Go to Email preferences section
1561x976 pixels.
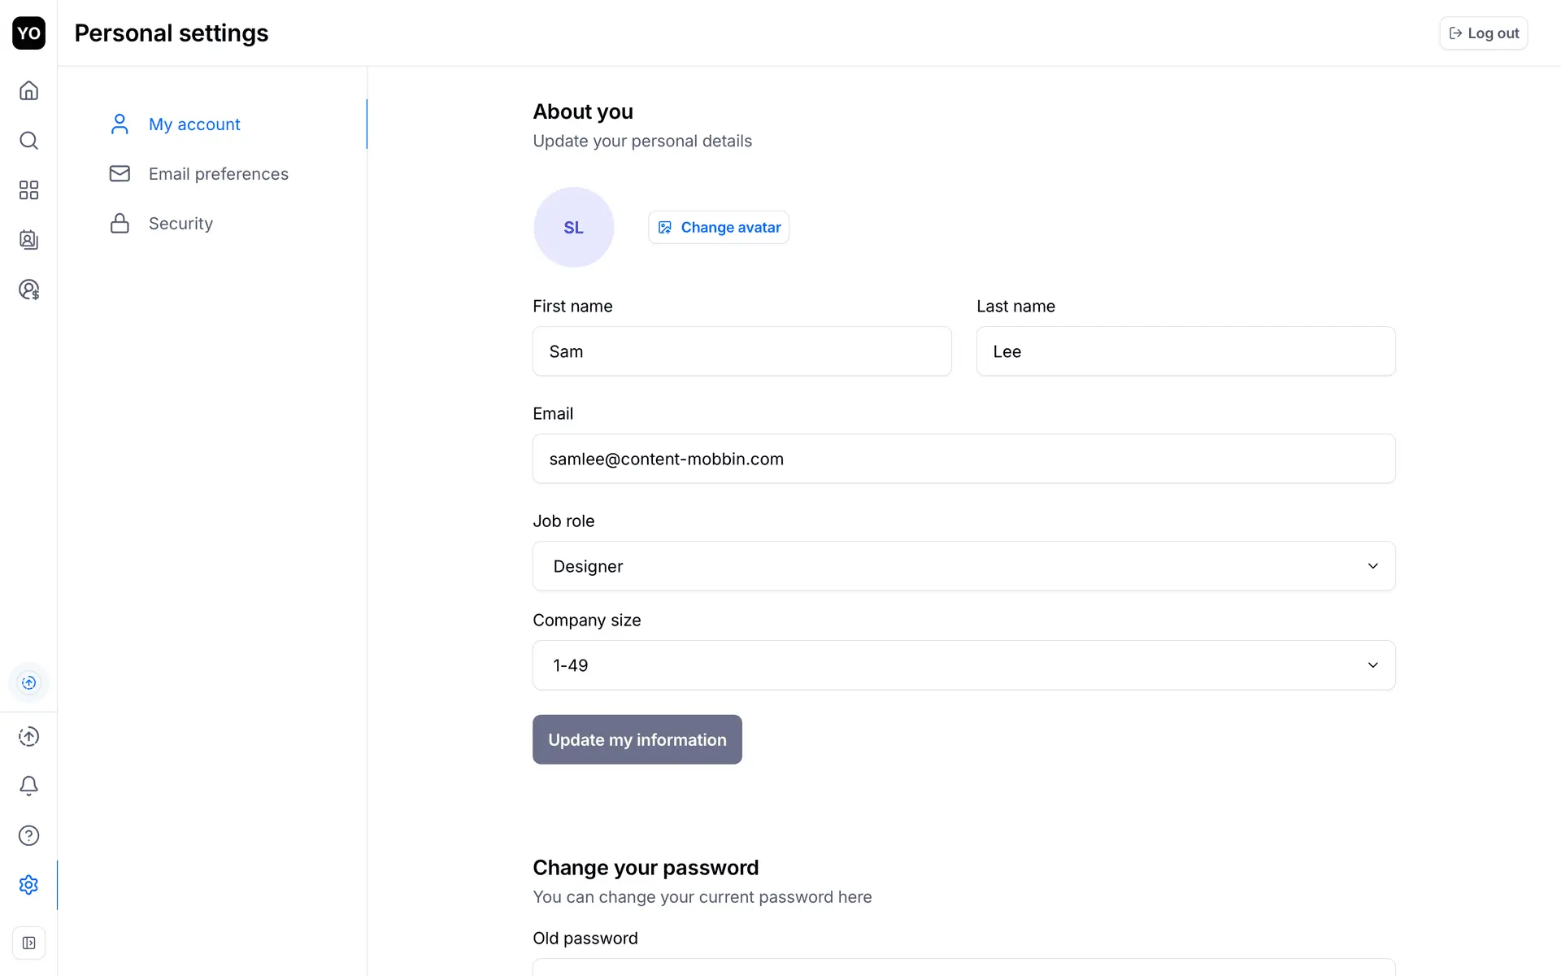click(x=218, y=174)
